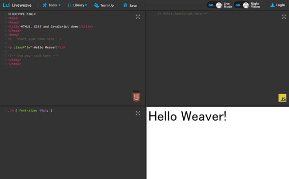
Task: Expand the CSS editor pane fullscreen
Action: click(x=138, y=113)
